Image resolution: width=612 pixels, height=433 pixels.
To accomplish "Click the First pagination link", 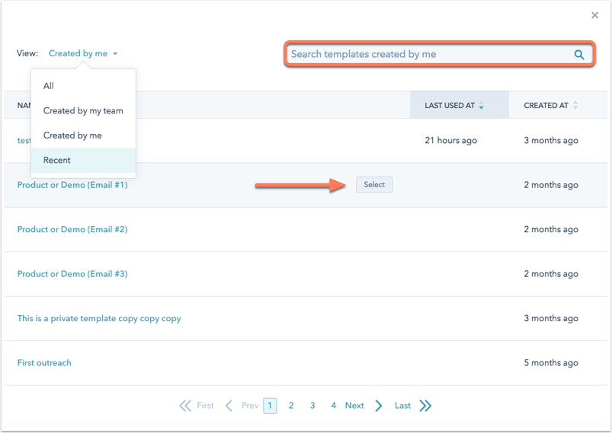I will pyautogui.click(x=205, y=406).
